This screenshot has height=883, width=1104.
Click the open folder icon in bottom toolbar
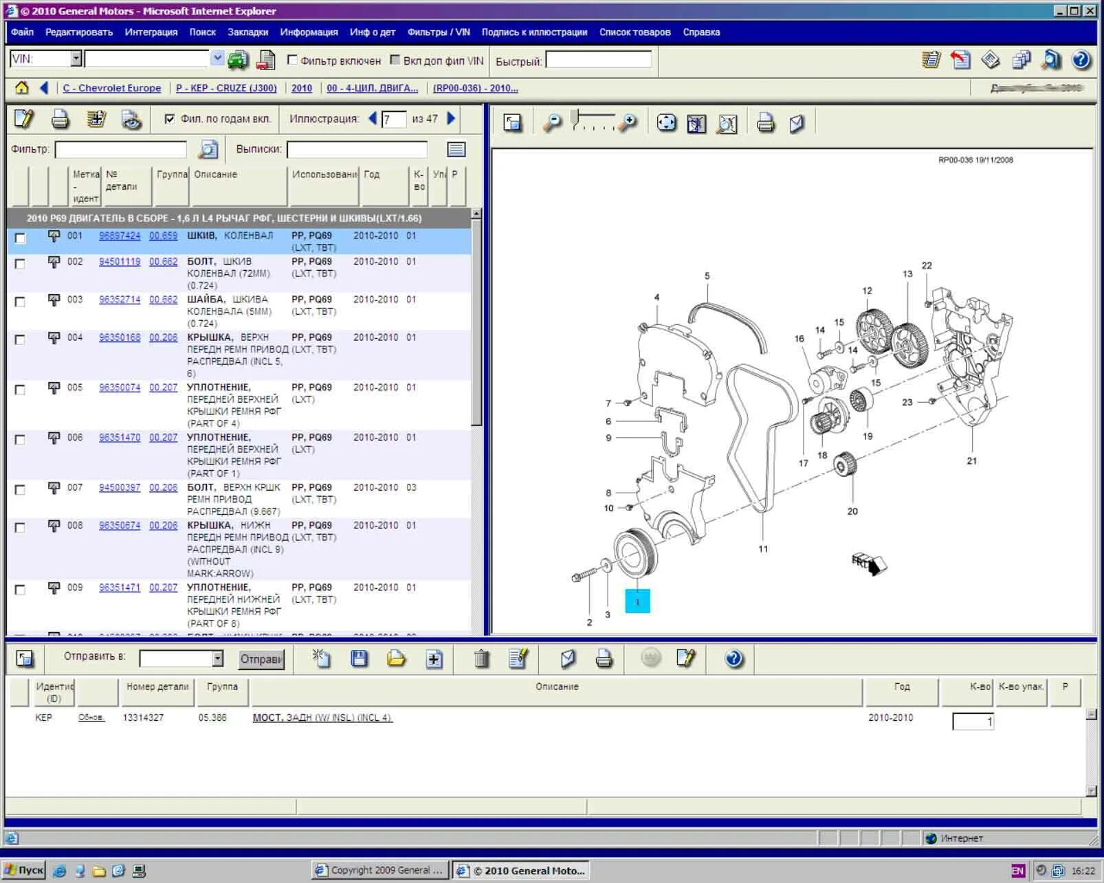pyautogui.click(x=396, y=658)
